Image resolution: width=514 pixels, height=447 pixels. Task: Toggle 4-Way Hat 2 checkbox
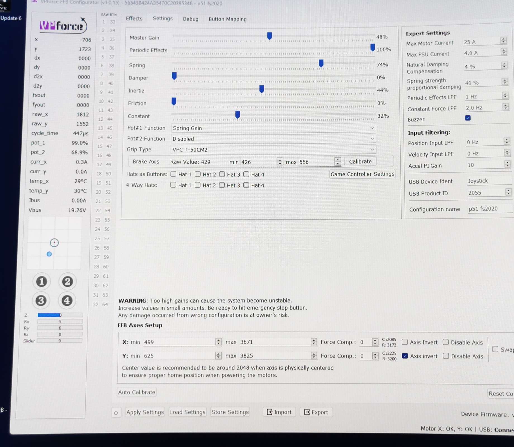[x=197, y=185]
